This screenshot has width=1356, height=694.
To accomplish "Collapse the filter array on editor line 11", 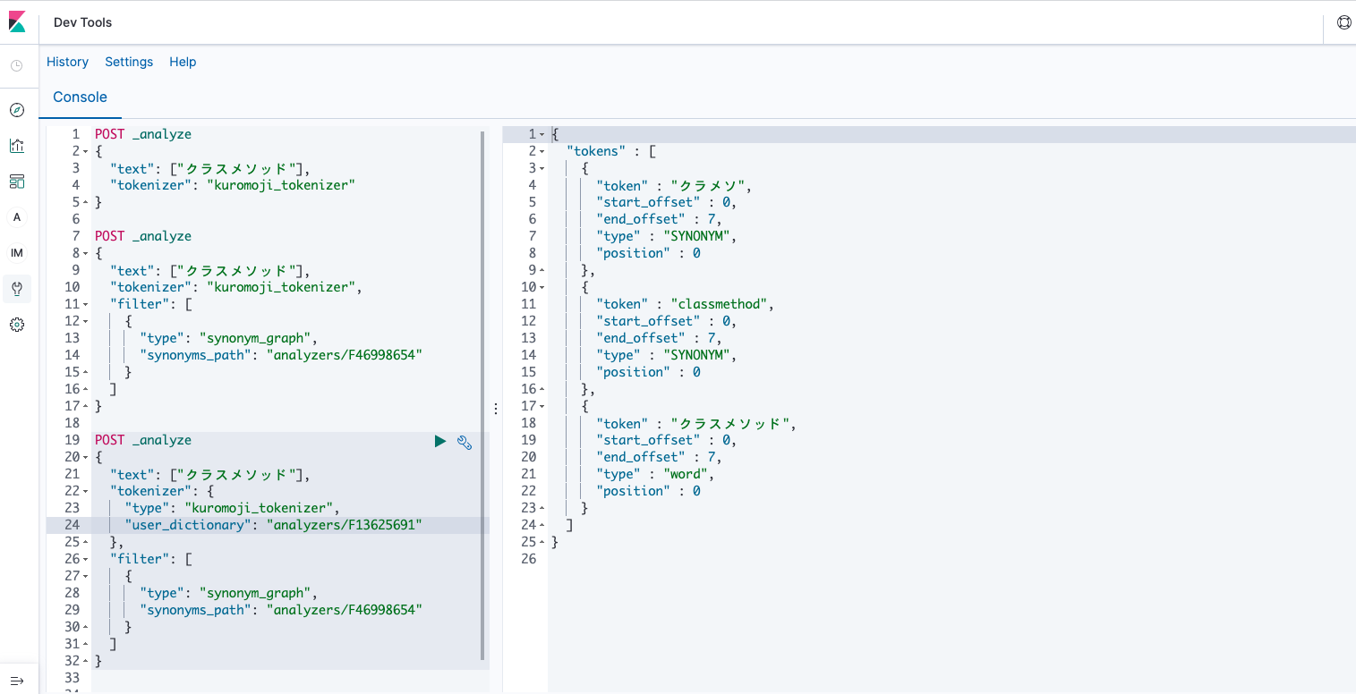I will click(x=86, y=304).
